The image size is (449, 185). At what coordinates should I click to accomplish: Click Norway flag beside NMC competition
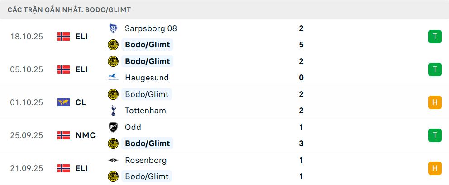click(63, 135)
